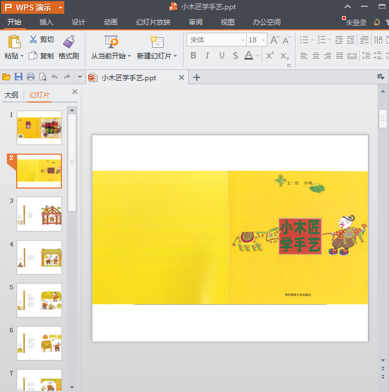Toggle subscript formatting
389x392 pixels.
tap(285, 56)
